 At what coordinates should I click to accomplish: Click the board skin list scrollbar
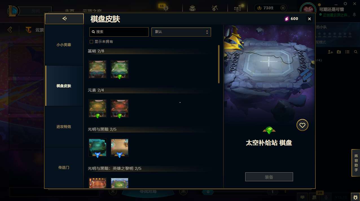click(x=219, y=64)
